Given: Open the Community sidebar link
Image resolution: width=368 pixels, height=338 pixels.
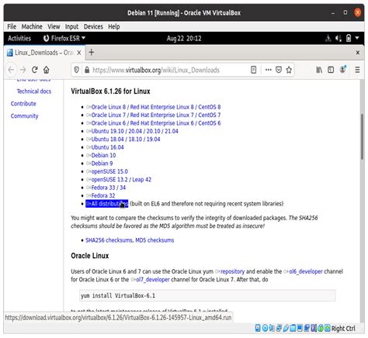Looking at the screenshot, I should [24, 116].
